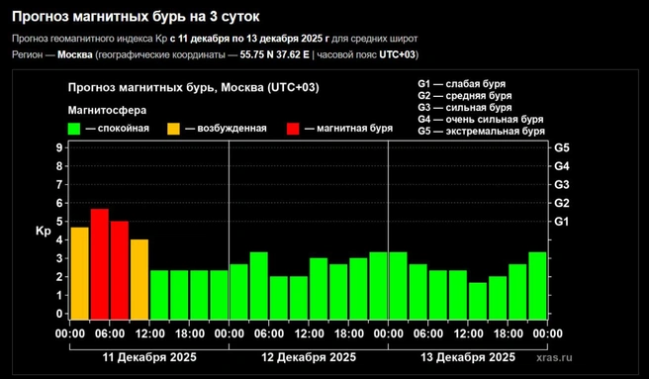Click the "12 Декабря 2025" date label
Screen dimensions: 649x379
click(x=309, y=357)
